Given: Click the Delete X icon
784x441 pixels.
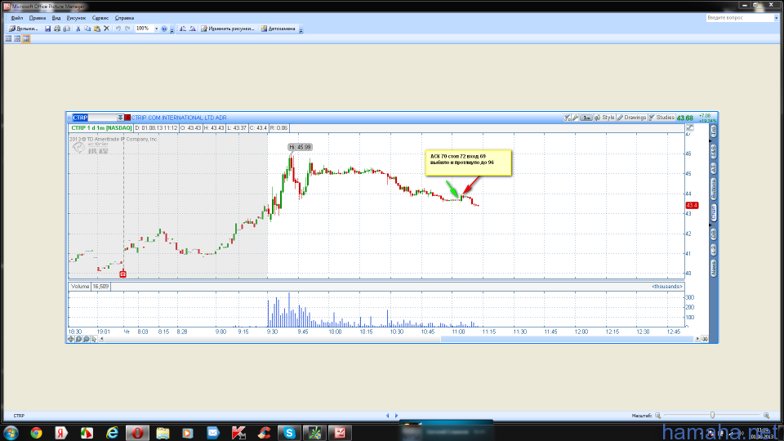Looking at the screenshot, I should [106, 29].
